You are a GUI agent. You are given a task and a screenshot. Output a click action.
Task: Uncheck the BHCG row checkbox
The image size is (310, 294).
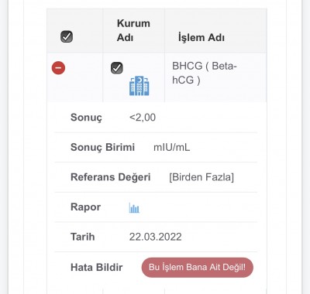[x=117, y=68]
